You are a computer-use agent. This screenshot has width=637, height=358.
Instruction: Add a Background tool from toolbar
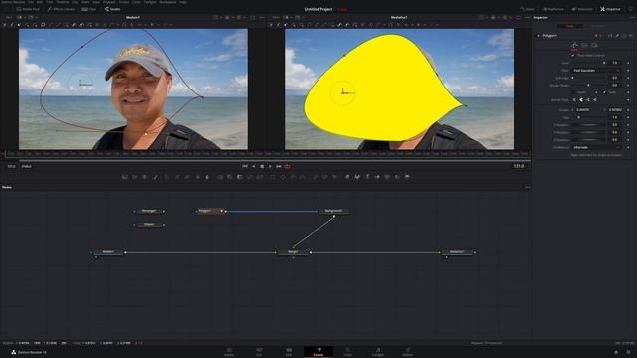pyautogui.click(x=124, y=177)
